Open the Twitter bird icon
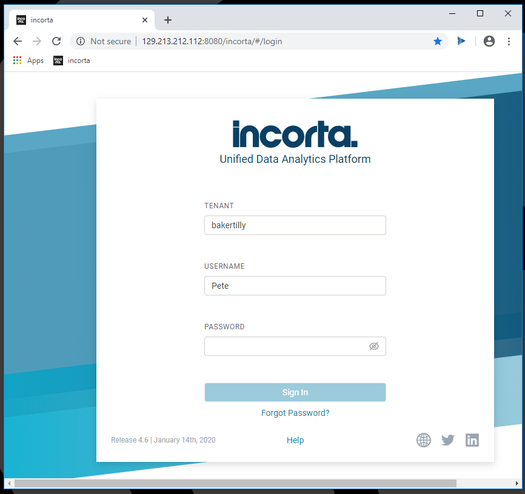This screenshot has width=525, height=494. [x=447, y=440]
